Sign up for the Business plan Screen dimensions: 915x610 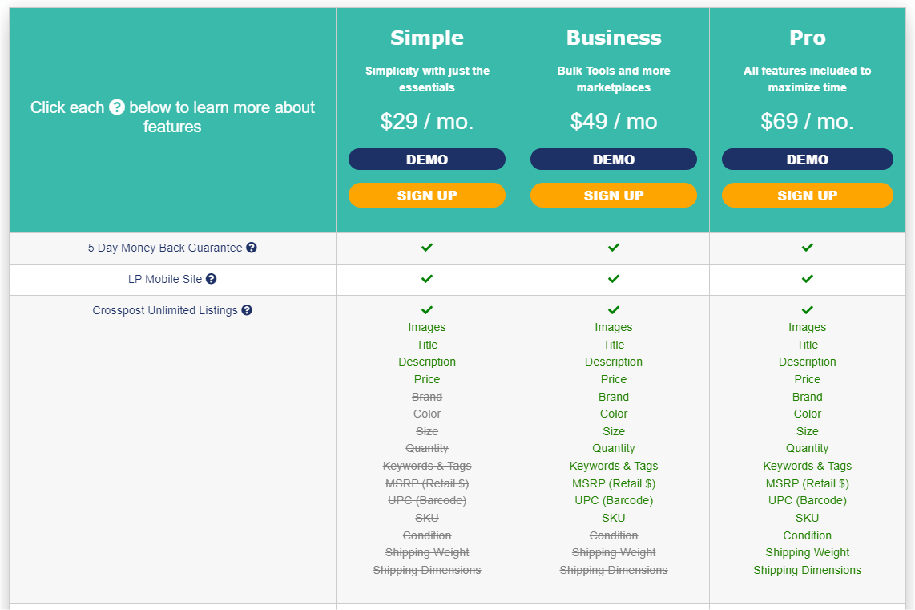pos(613,196)
